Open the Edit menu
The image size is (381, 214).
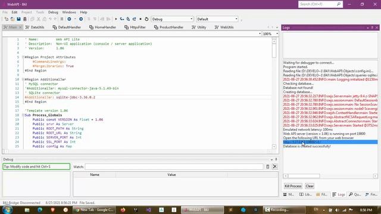pos(14,12)
